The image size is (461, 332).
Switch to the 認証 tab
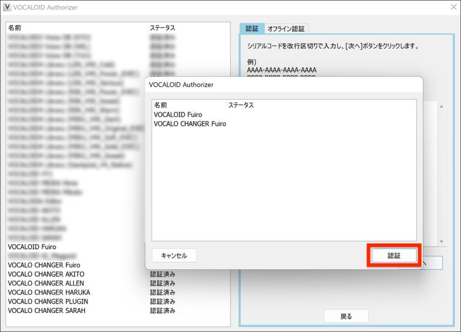tap(252, 28)
